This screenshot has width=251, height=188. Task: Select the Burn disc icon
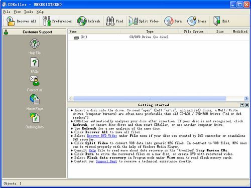coord(169,21)
